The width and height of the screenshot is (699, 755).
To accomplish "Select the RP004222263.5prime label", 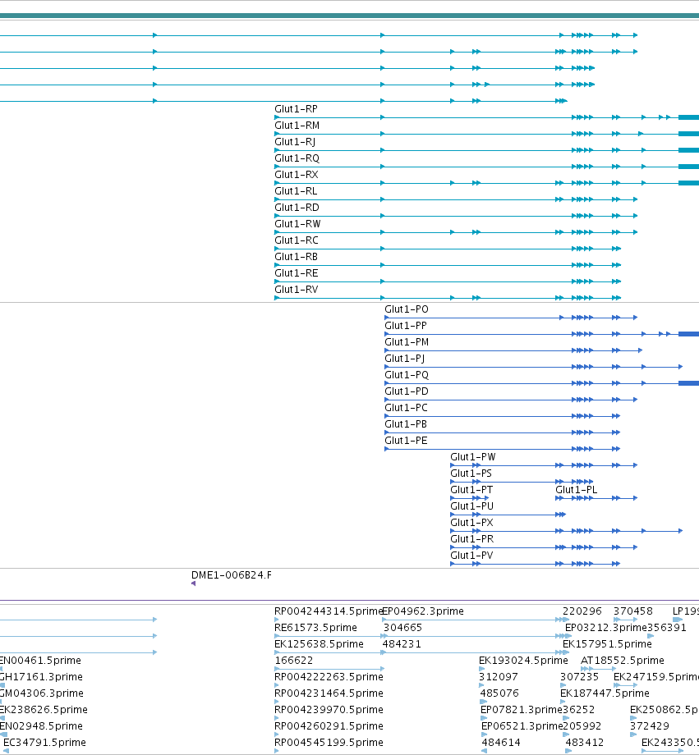I will pos(329,676).
